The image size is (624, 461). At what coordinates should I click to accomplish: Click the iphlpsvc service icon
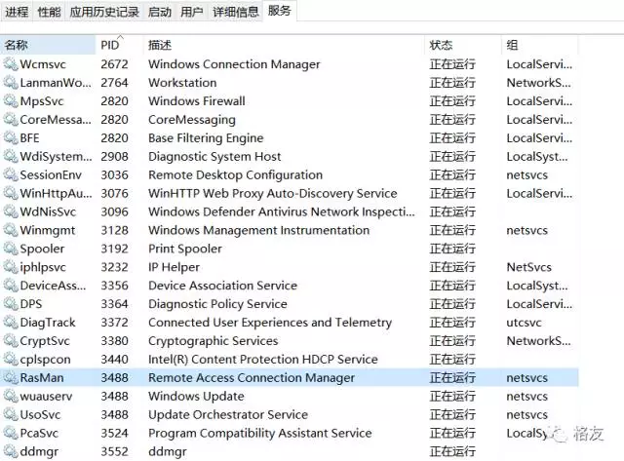click(x=11, y=267)
